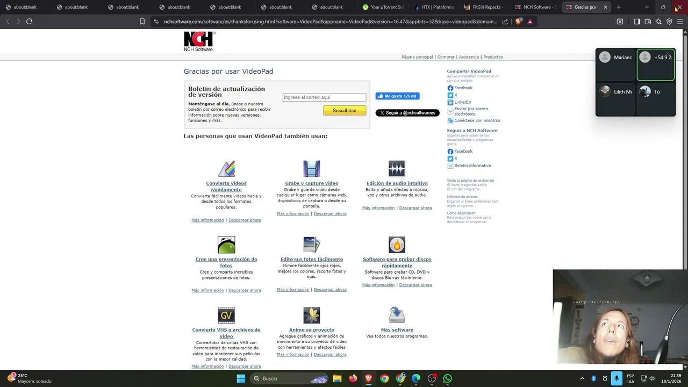Screen dimensions: 688x387
Task: Open WhatsApp from the taskbar
Action: (447, 378)
